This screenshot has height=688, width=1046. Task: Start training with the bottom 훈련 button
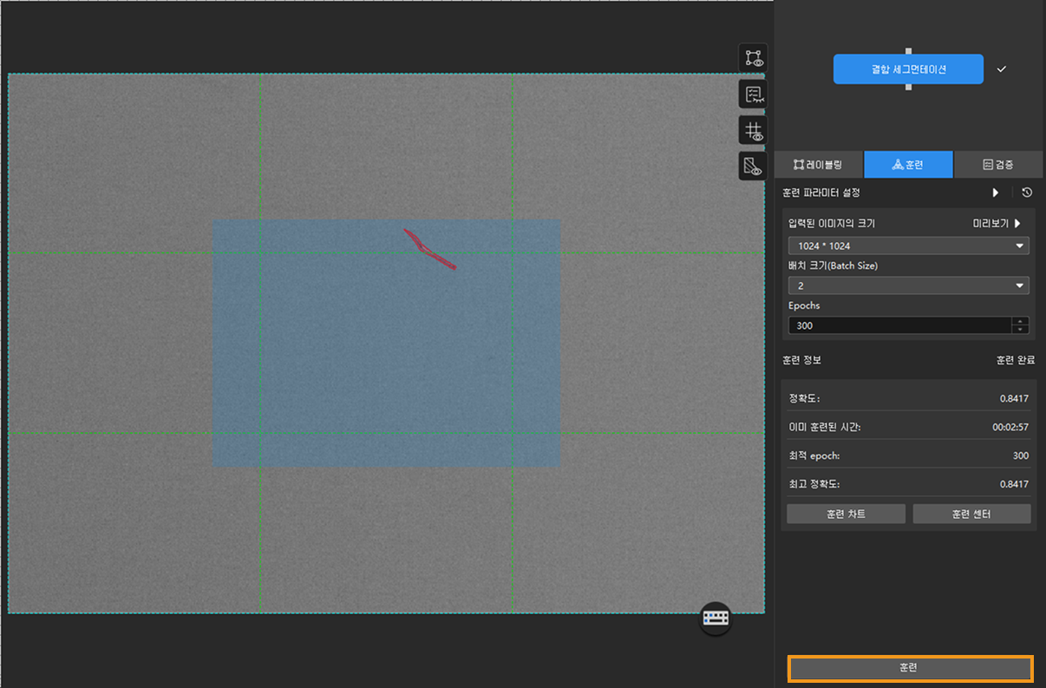point(909,668)
